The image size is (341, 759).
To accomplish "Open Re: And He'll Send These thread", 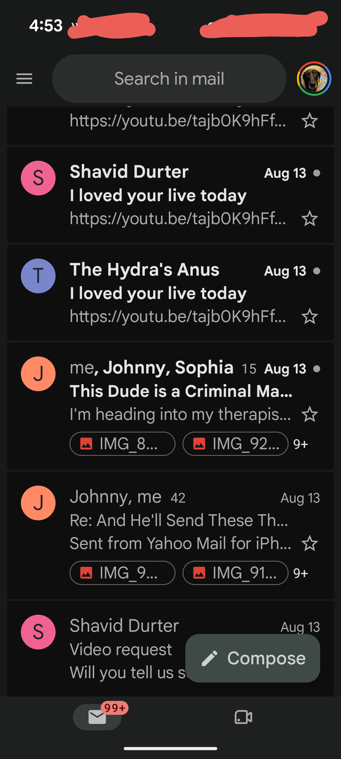I will pyautogui.click(x=170, y=535).
